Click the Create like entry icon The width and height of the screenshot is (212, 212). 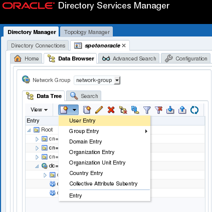tap(87, 110)
